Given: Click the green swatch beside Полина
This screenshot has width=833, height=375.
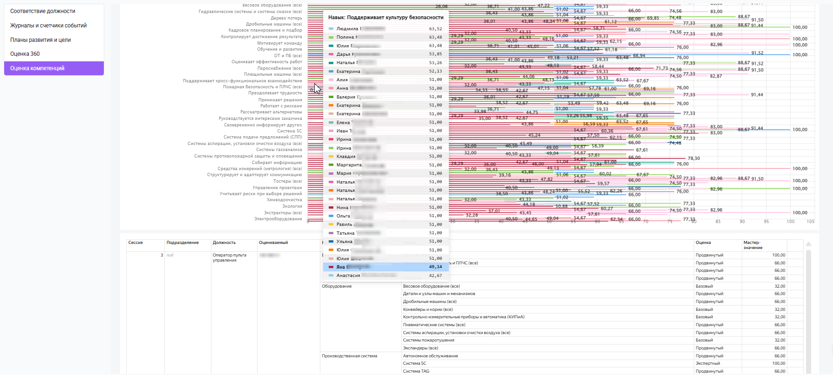Looking at the screenshot, I should [x=331, y=37].
